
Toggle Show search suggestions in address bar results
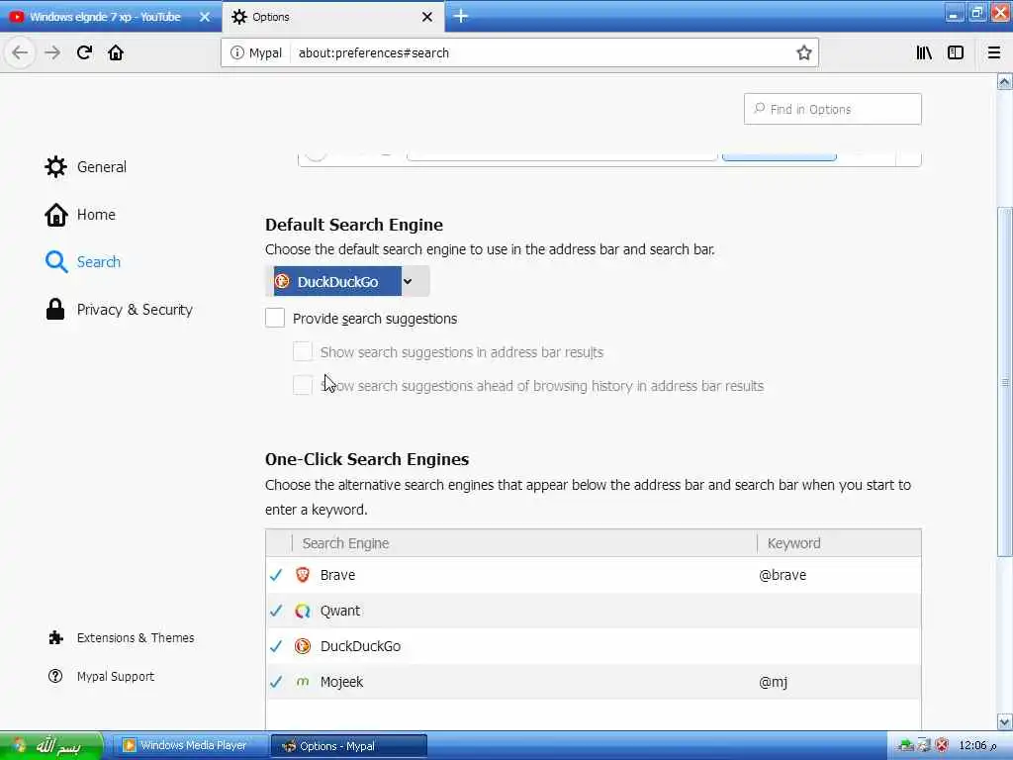click(x=303, y=351)
